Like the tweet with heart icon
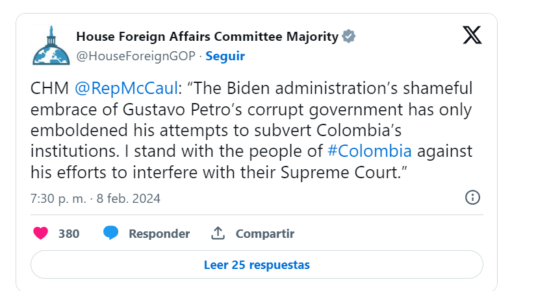 click(41, 233)
